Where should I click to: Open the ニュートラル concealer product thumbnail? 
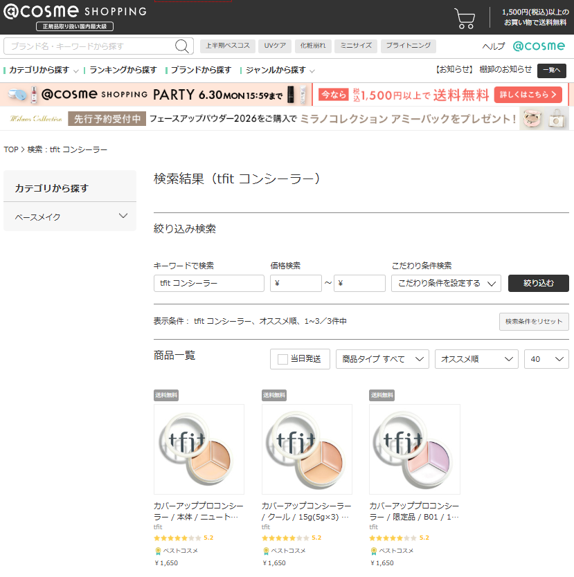[x=199, y=449]
